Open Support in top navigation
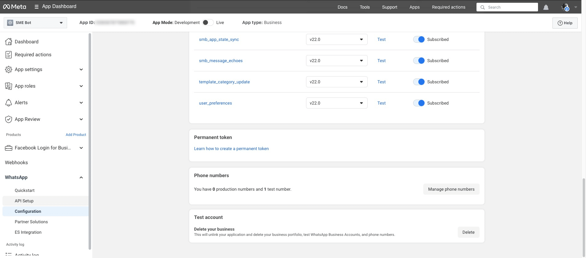Image resolution: width=586 pixels, height=258 pixels. point(389,7)
